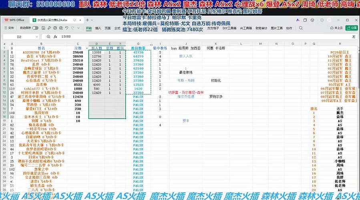The width and height of the screenshot is (360, 200).
Task: Select the 插入 ribbon tab
Action: pyautogui.click(x=98, y=28)
